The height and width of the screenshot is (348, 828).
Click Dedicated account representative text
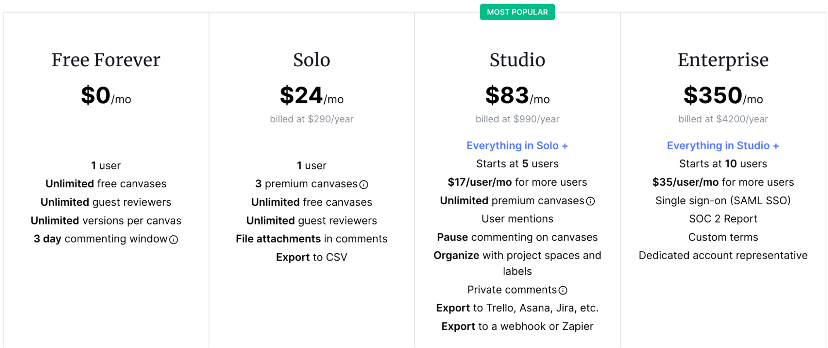coord(723,255)
